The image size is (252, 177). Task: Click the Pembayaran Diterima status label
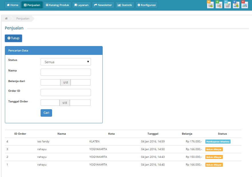coord(218,142)
